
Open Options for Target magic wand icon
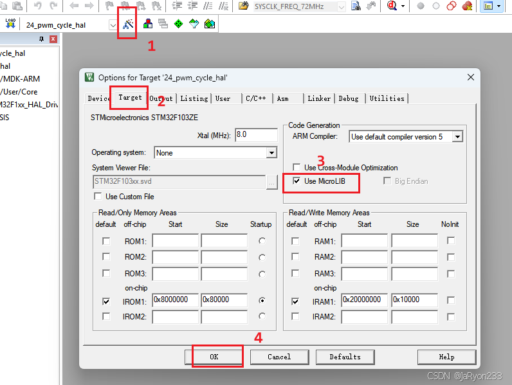tap(129, 24)
